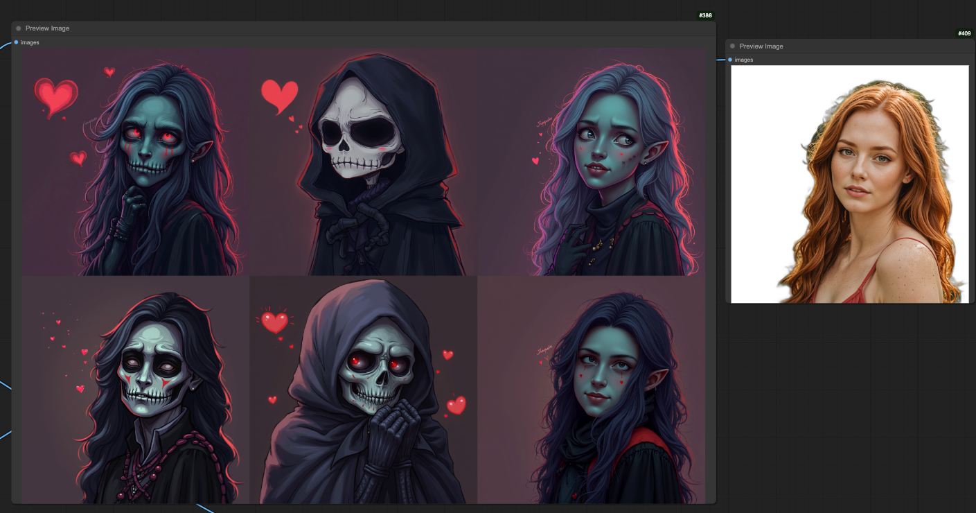Grab the resize corner of node #409
This screenshot has width=976, height=513.
pos(972,300)
